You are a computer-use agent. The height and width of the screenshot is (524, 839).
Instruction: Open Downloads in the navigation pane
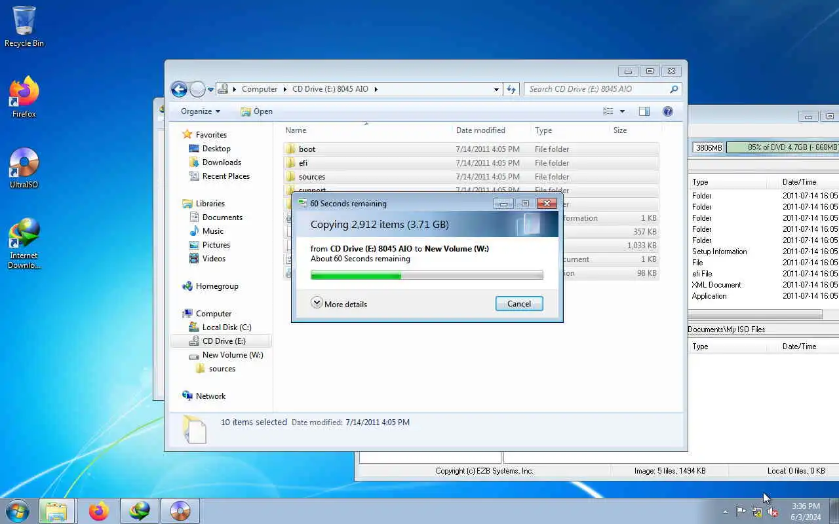point(222,162)
